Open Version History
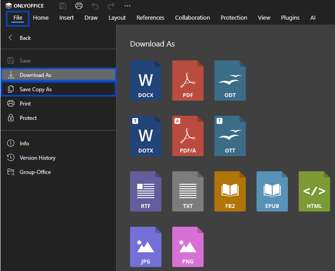Image resolution: width=335 pixels, height=271 pixels. pyautogui.click(x=58, y=158)
